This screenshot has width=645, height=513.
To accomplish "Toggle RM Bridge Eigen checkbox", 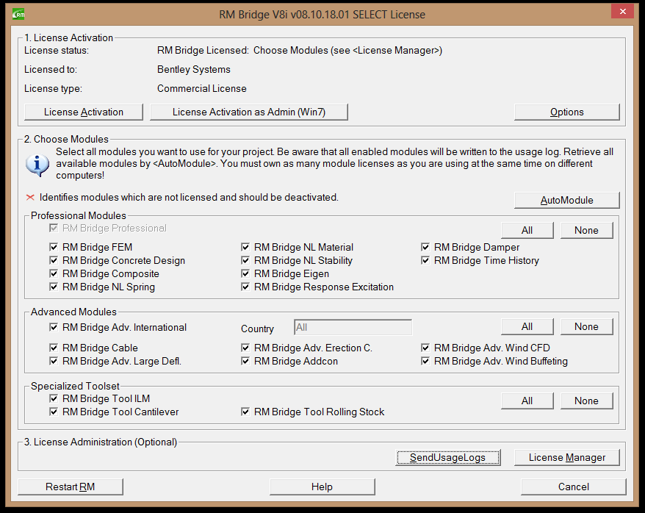I will pos(245,273).
